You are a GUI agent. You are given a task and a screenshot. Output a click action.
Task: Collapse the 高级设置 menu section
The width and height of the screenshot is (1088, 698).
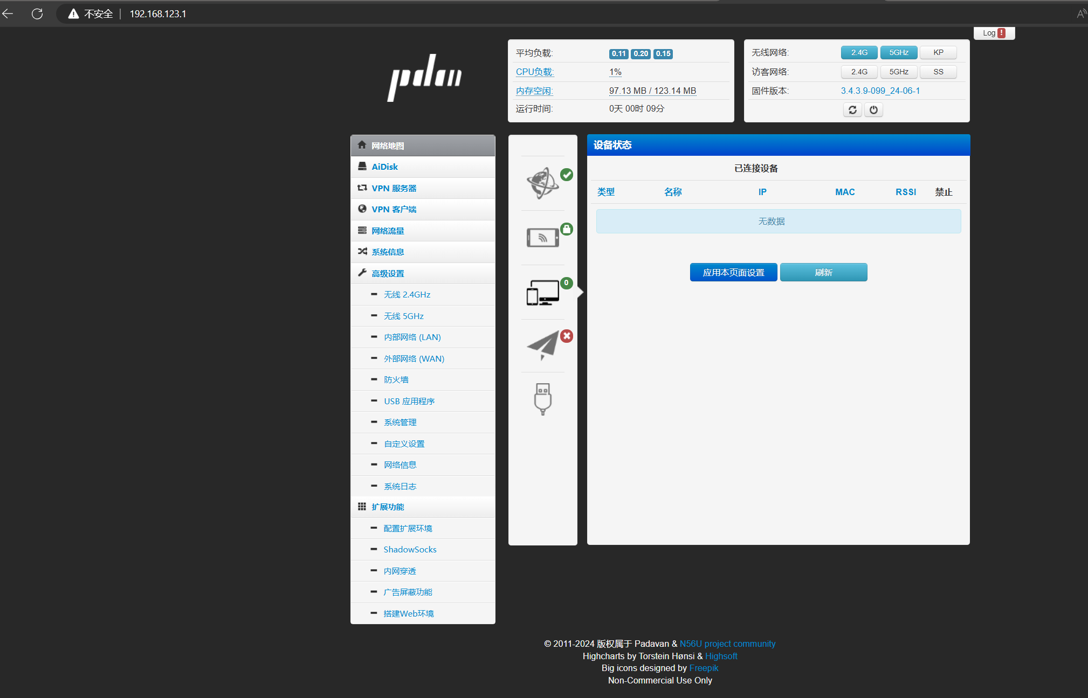pos(388,273)
